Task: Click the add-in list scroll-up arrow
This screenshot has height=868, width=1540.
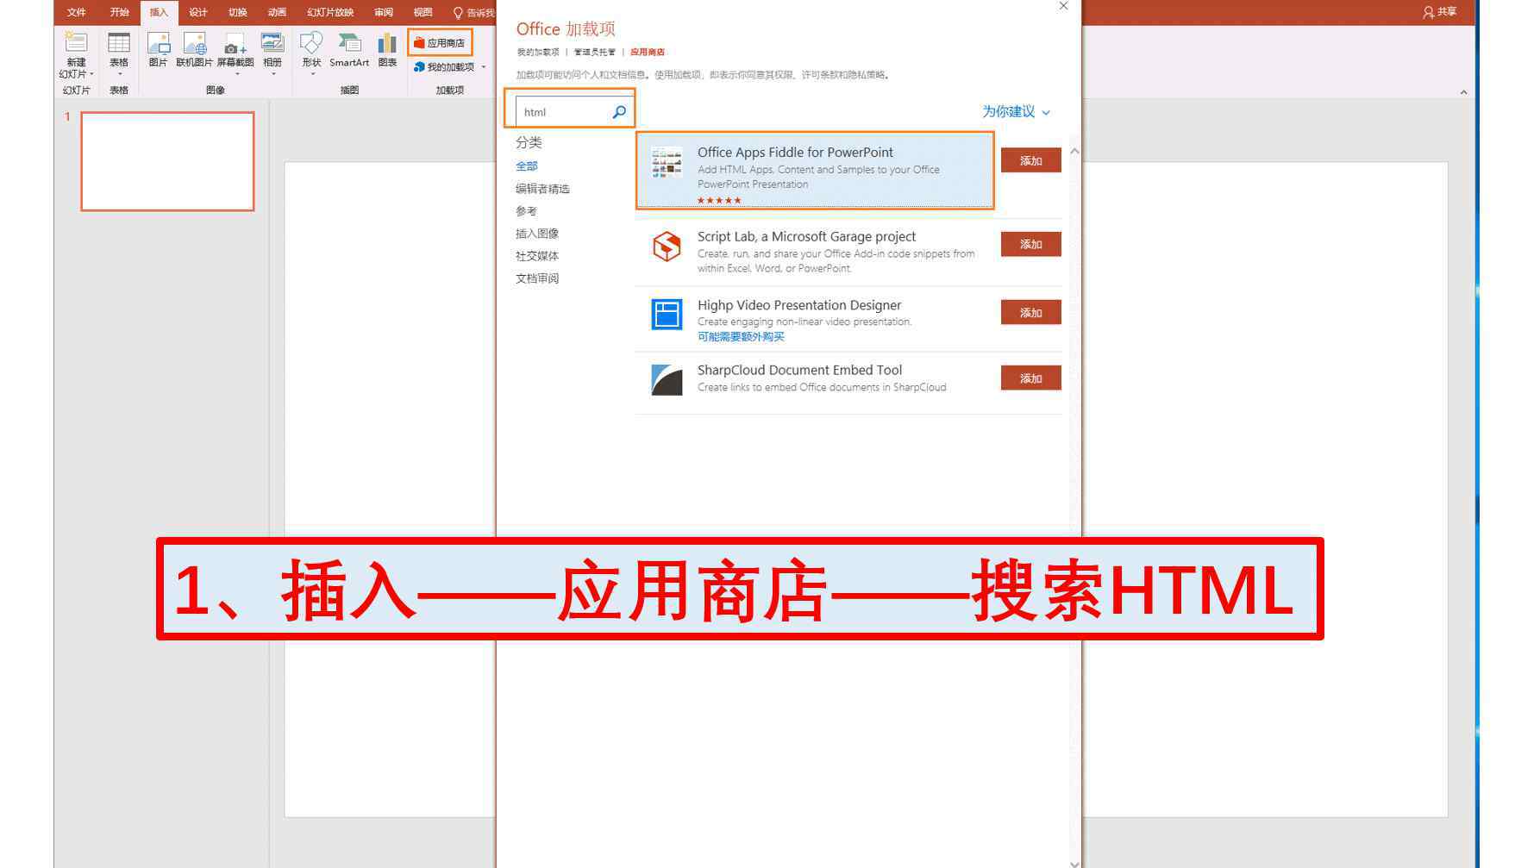Action: coord(1074,151)
